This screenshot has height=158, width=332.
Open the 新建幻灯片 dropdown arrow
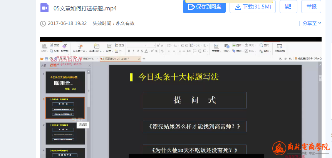103,52
